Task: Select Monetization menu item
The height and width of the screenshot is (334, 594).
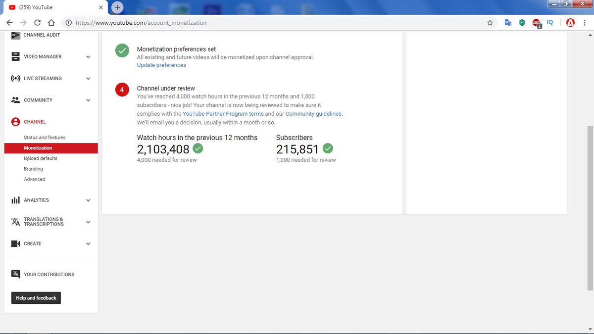Action: coord(51,148)
